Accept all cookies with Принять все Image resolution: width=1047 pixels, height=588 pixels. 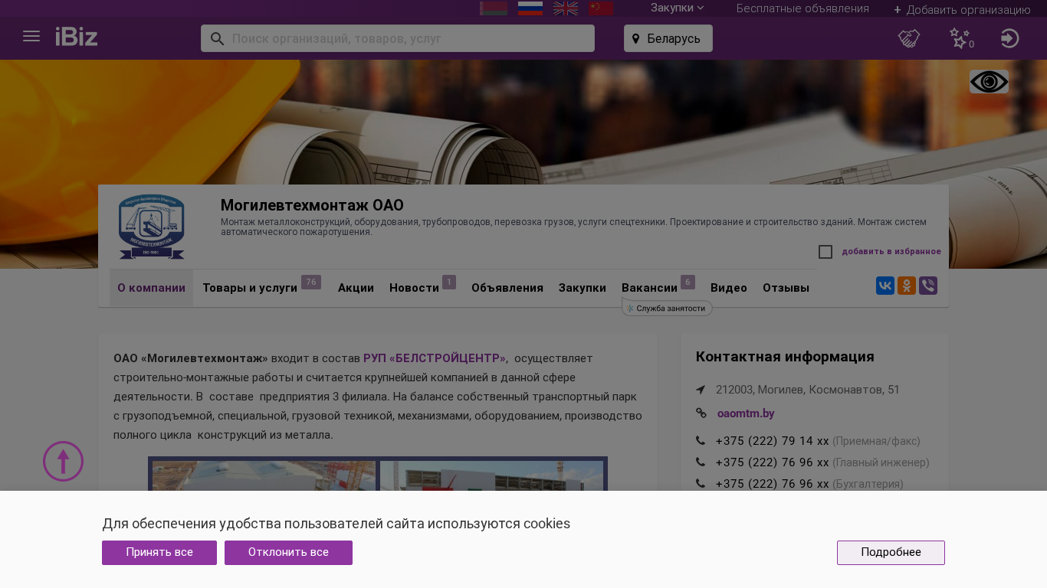[x=159, y=553]
